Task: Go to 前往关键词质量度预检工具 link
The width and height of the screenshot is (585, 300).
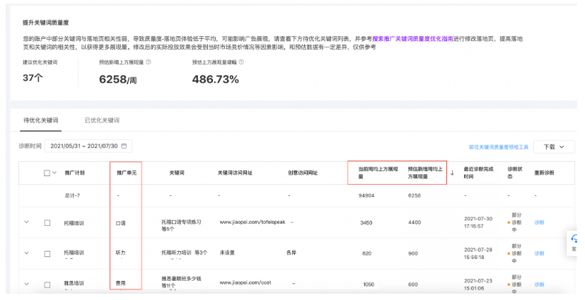Action: pos(499,147)
